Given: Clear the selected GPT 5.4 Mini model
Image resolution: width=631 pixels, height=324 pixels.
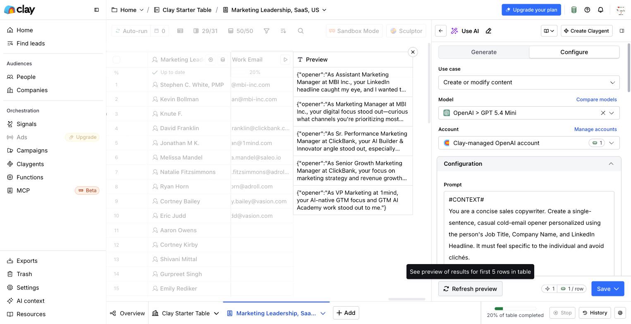Looking at the screenshot, I should click(603, 113).
